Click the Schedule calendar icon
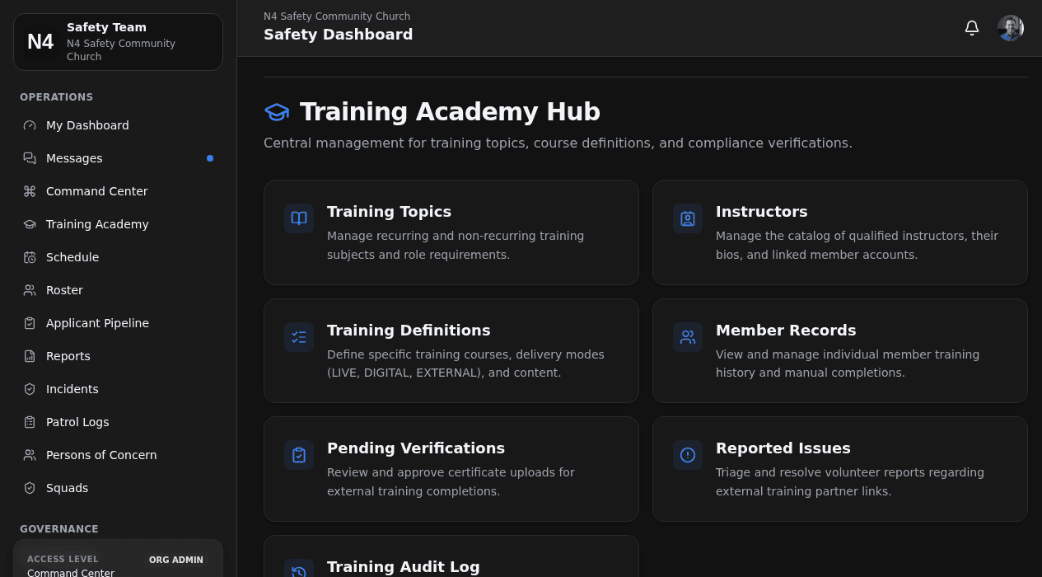Screen dimensions: 1042x577 click(30, 257)
